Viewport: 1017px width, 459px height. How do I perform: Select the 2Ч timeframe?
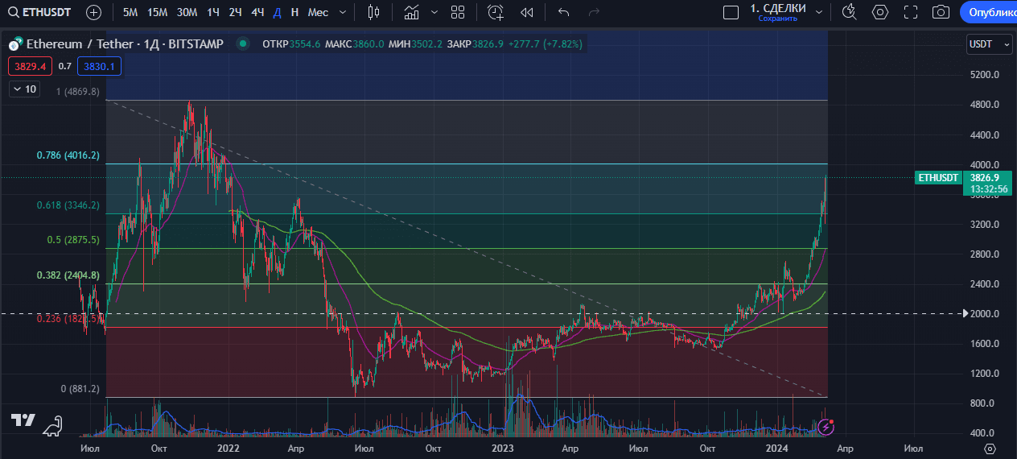point(235,12)
